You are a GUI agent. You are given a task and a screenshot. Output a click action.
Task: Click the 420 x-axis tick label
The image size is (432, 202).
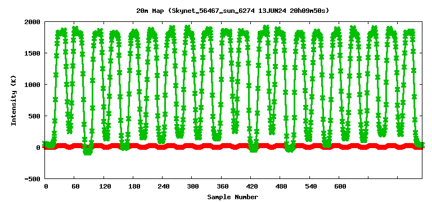(x=252, y=186)
